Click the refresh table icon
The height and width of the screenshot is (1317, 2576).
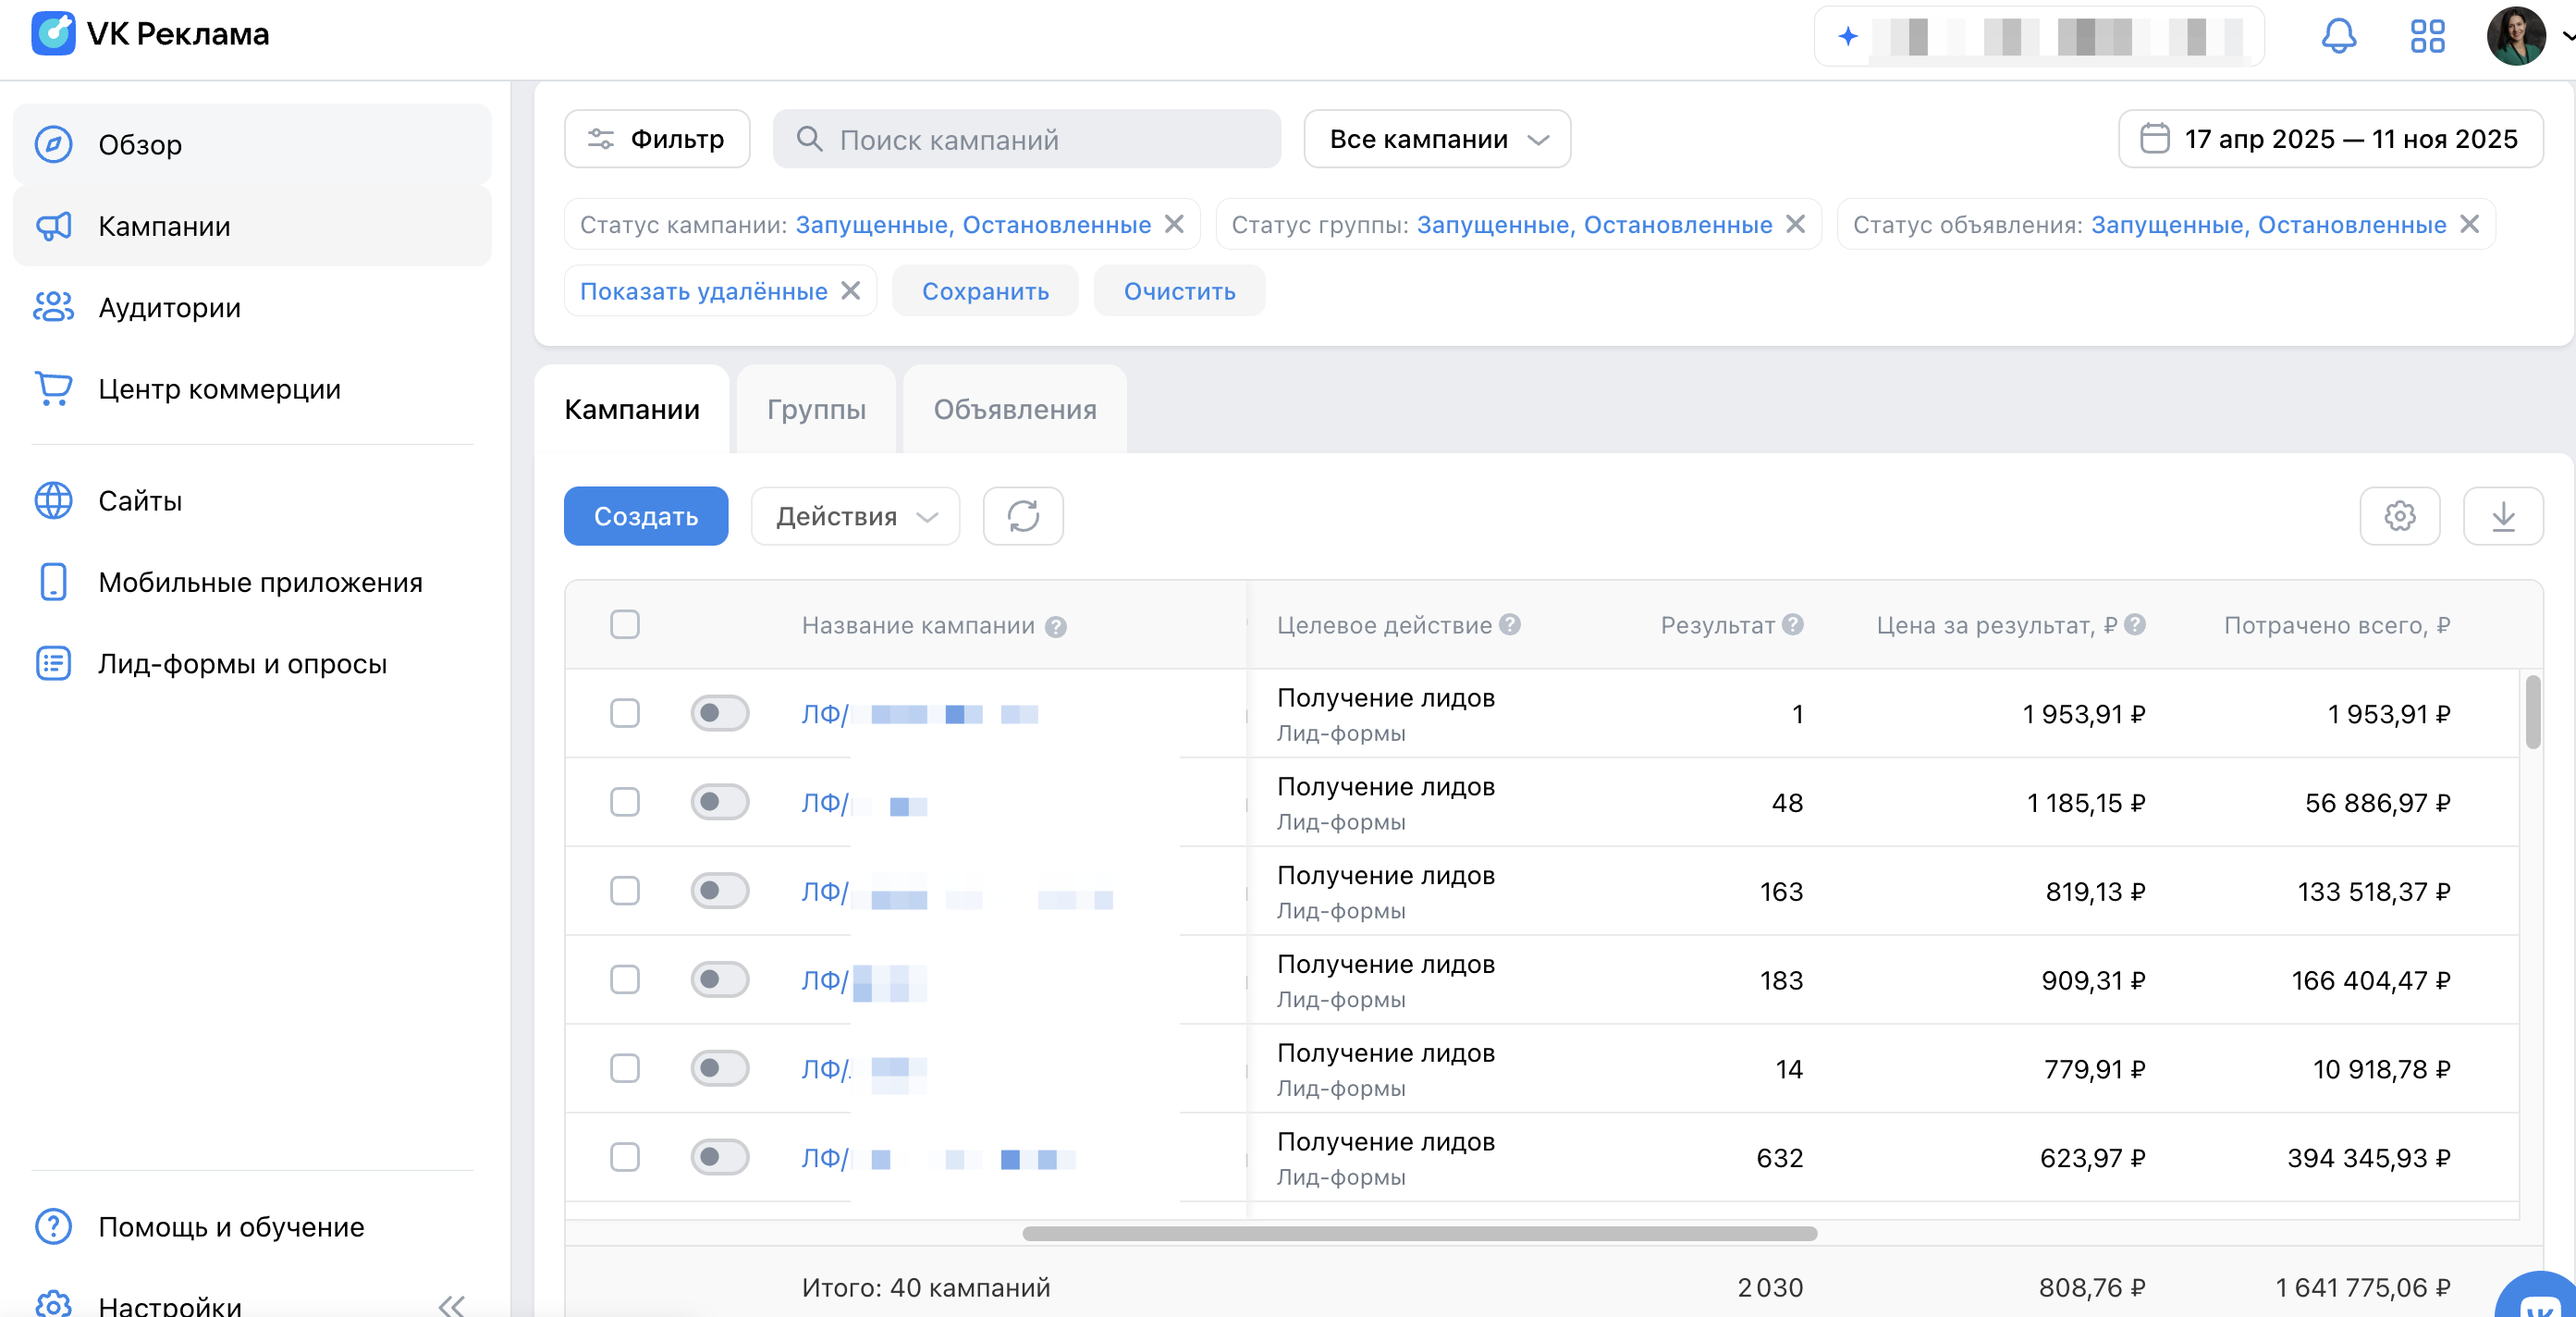pos(1022,516)
